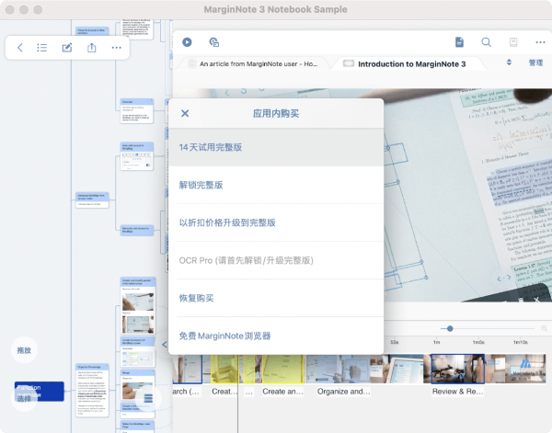Click the blue play circle icon
The height and width of the screenshot is (433, 552).
click(187, 42)
